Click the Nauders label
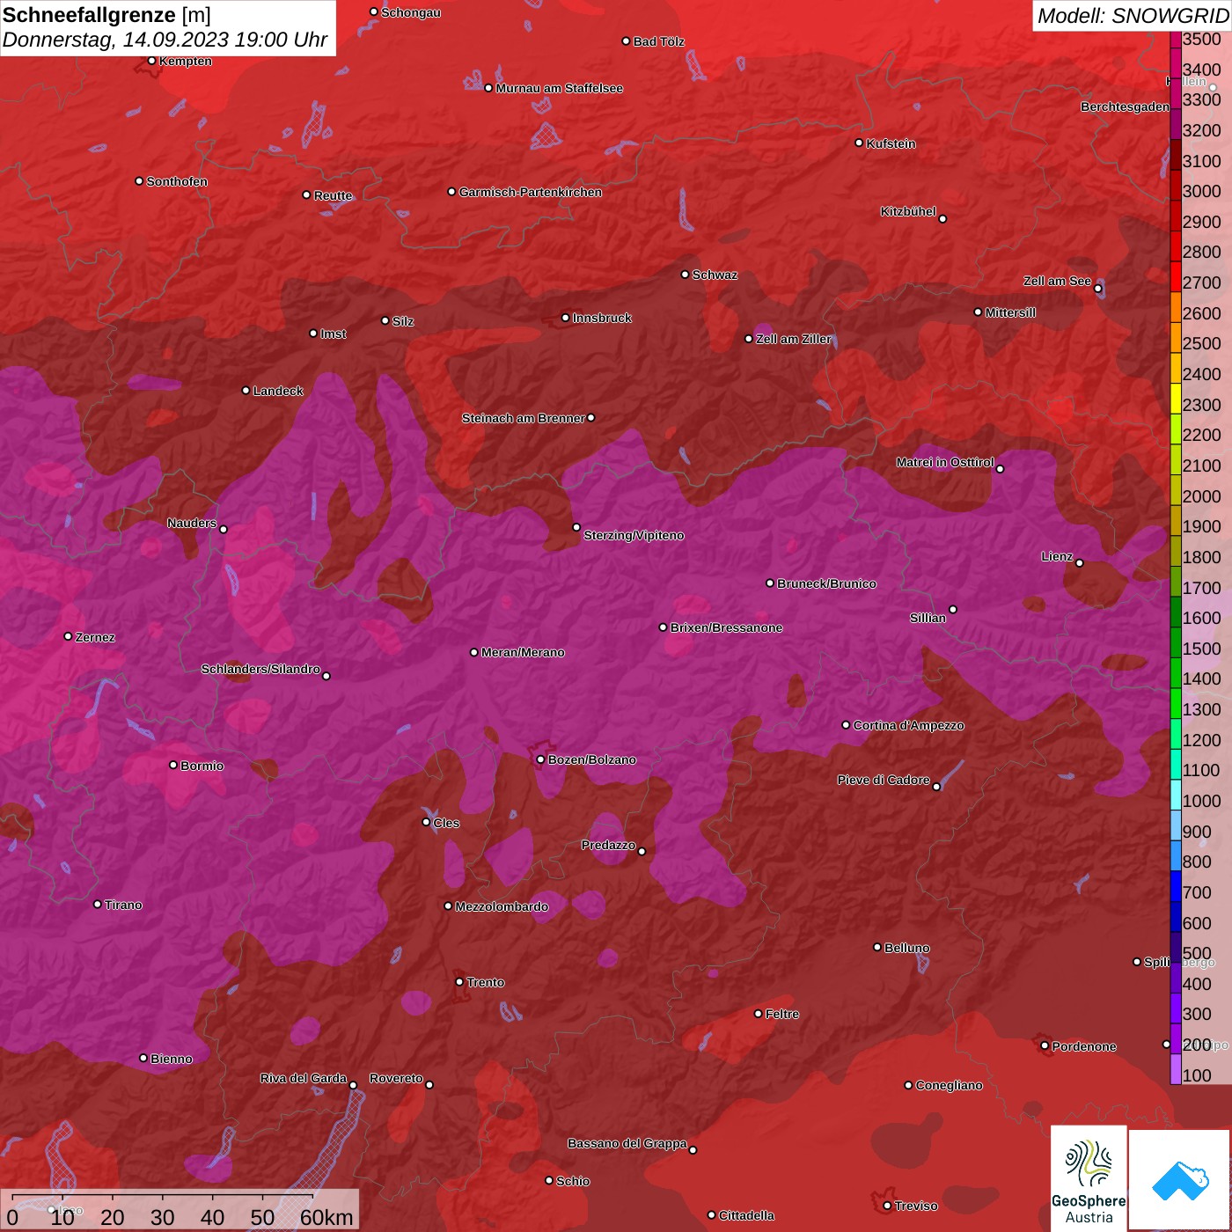1232x1232 pixels. [192, 523]
